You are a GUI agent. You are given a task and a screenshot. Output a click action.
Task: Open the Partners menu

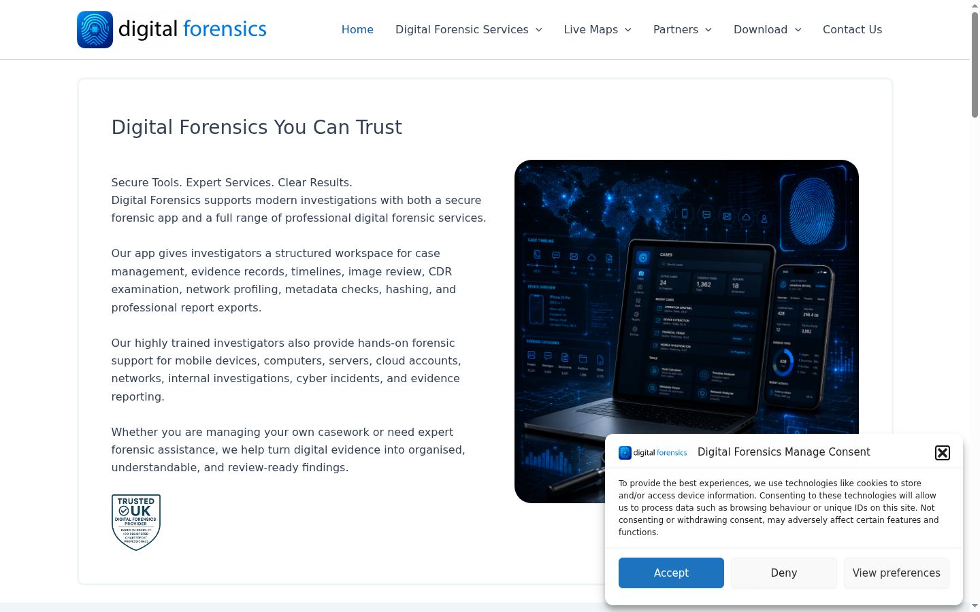[x=676, y=29]
